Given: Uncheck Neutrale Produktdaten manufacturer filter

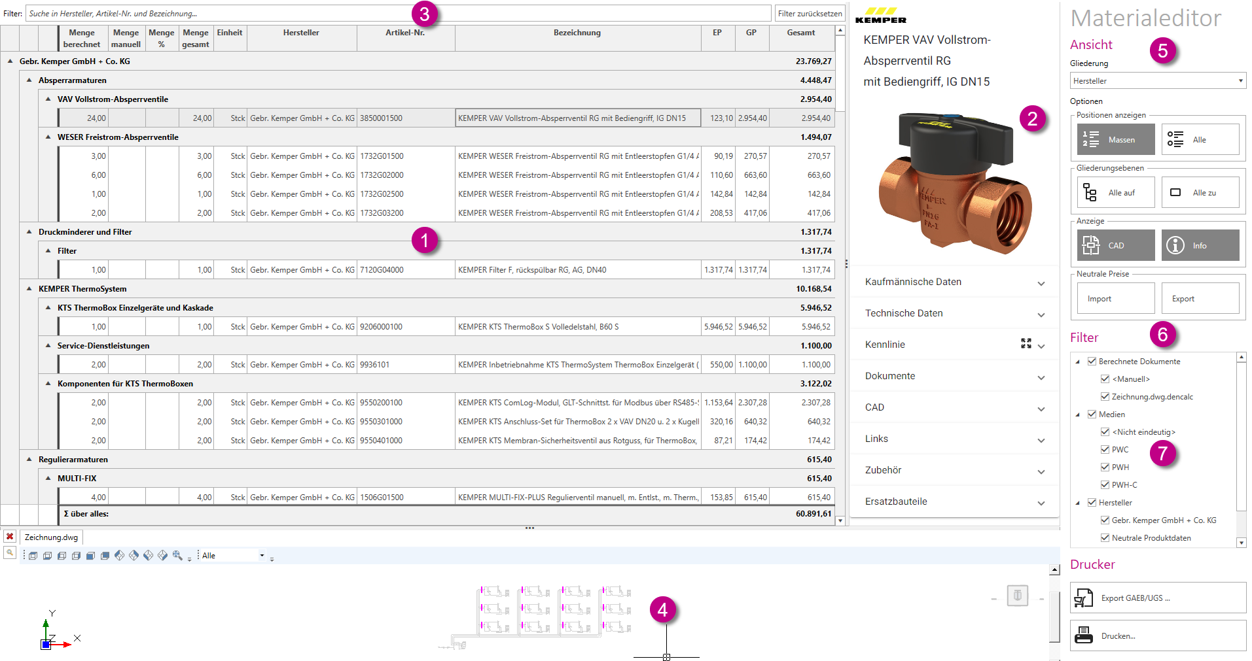Looking at the screenshot, I should 1105,537.
